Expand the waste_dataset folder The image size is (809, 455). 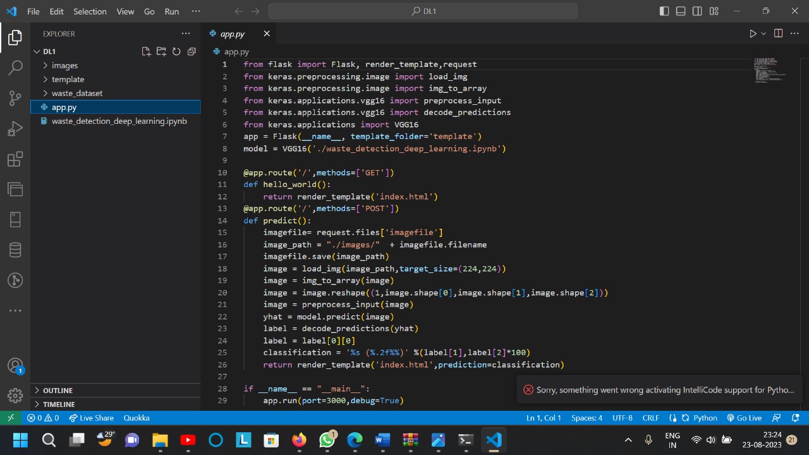coord(76,93)
